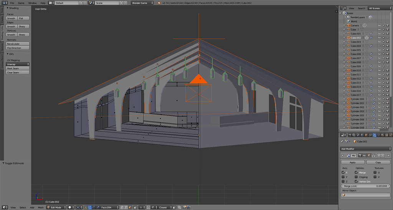Click the RenderLayers icon in outliner
Screen dimensions: 393x210
coord(348,17)
